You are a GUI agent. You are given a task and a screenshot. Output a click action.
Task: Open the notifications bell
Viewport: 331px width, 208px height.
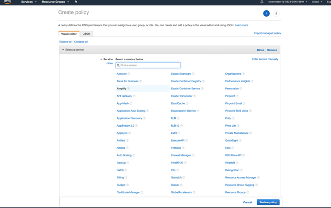coord(262,2)
